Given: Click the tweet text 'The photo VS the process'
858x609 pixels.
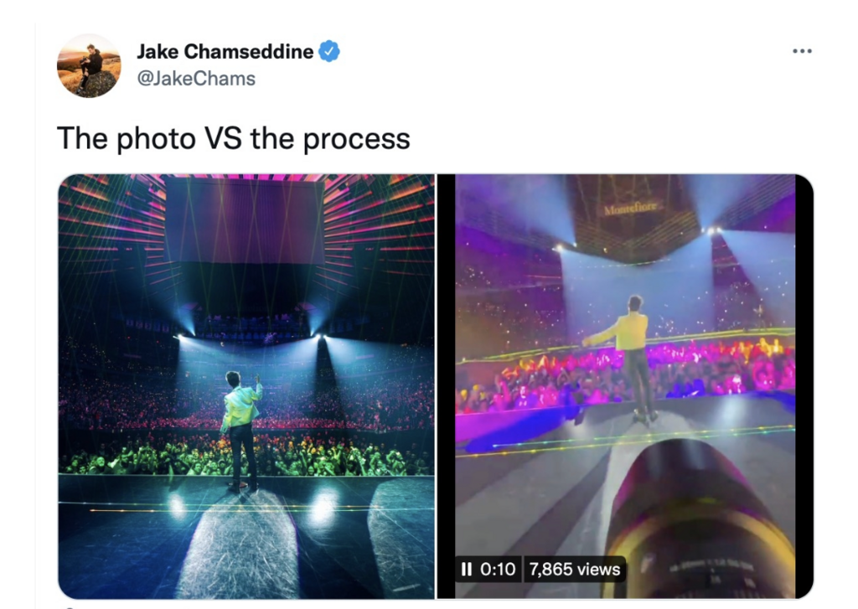Looking at the screenshot, I should pyautogui.click(x=234, y=138).
